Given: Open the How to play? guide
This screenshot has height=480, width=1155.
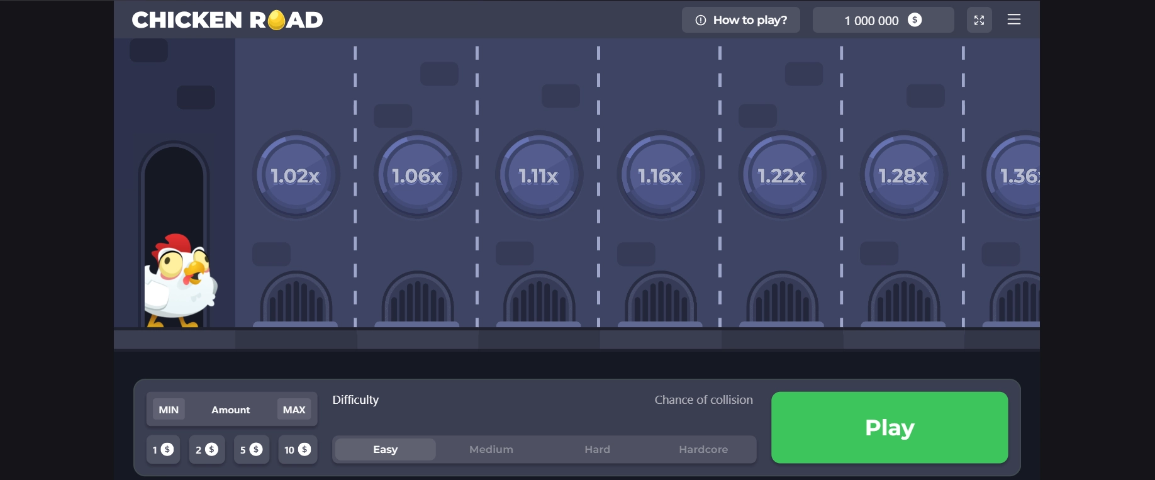Looking at the screenshot, I should coord(740,20).
